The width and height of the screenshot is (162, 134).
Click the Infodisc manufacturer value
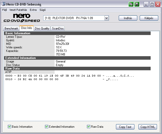(61, 40)
